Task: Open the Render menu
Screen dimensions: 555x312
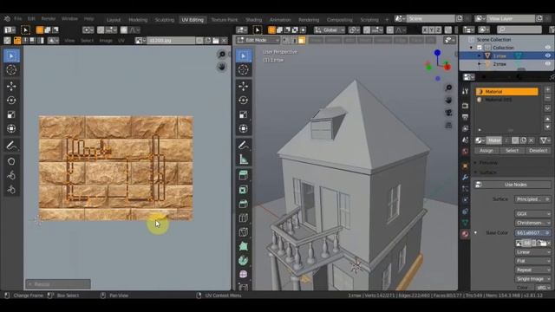Action: [49, 19]
